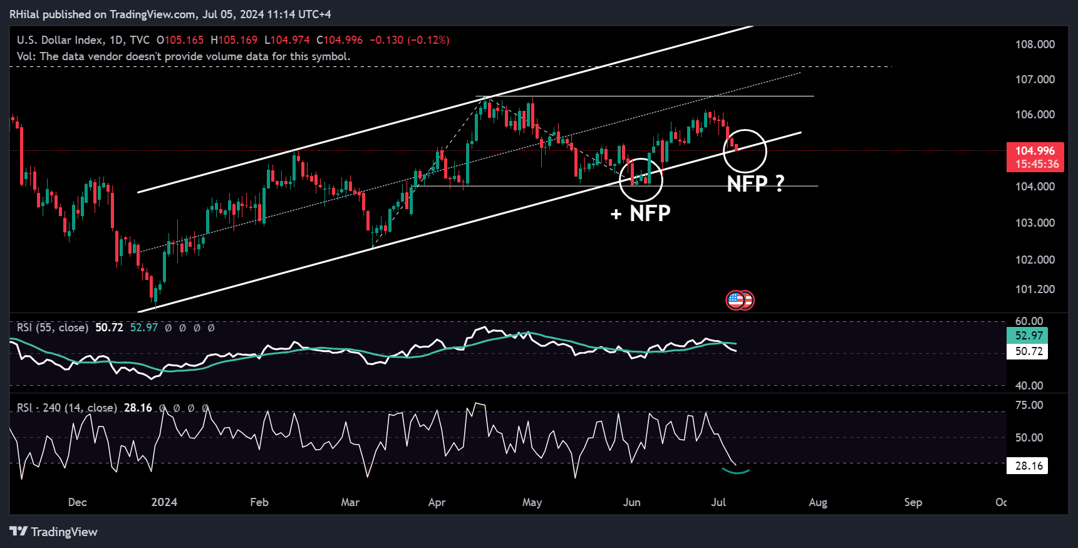
Task: Click the volume data unavailable message
Action: 184,56
